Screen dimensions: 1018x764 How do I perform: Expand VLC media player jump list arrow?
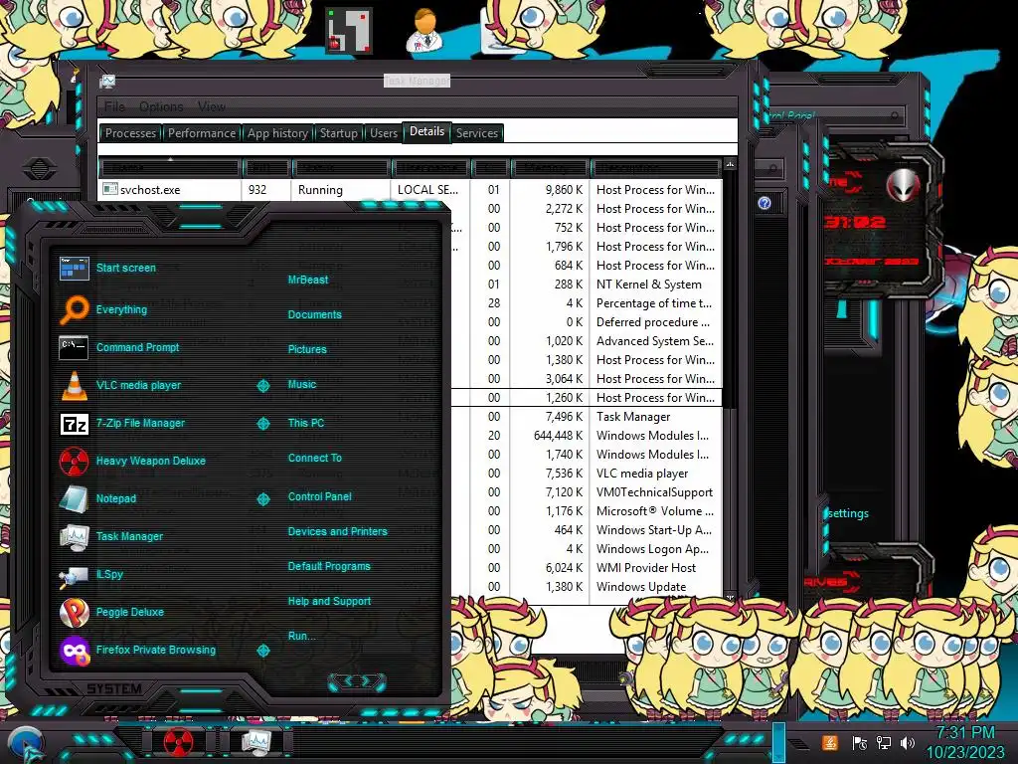pos(262,386)
